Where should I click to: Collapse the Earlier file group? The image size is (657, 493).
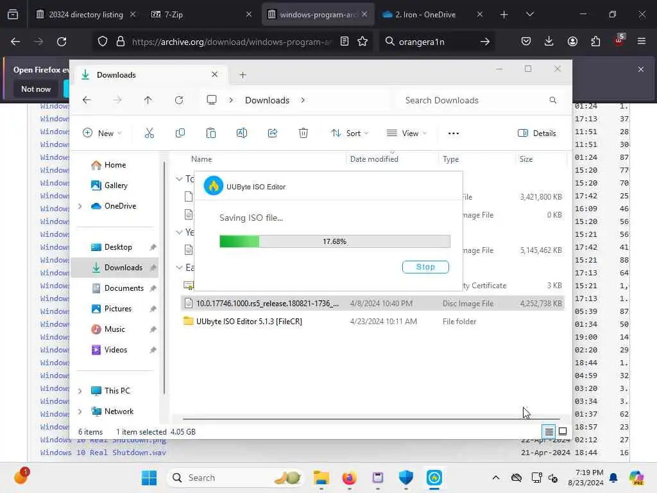point(180,268)
